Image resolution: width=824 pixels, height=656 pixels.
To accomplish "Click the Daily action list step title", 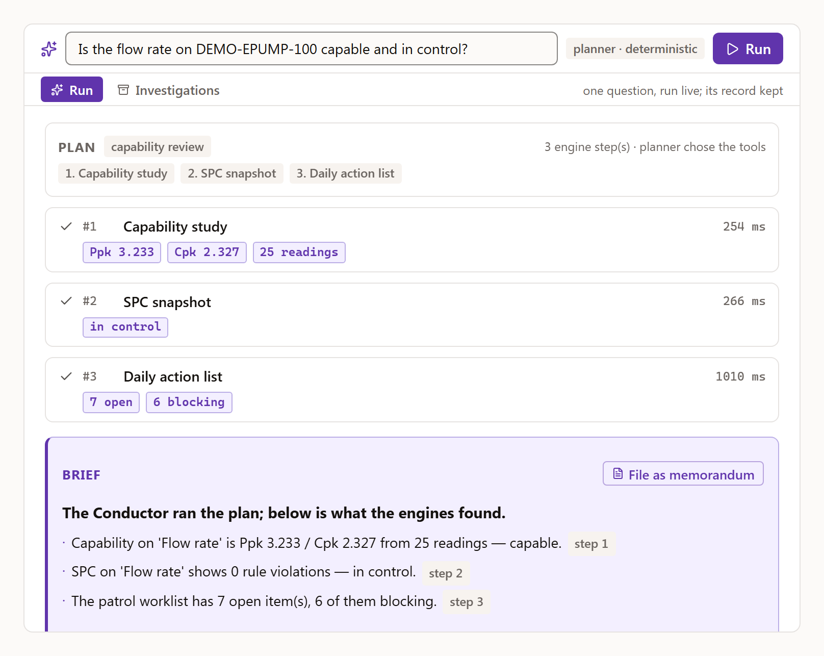I will click(x=173, y=376).
